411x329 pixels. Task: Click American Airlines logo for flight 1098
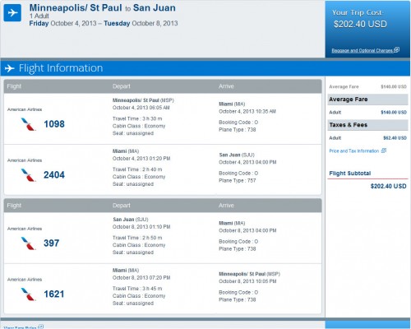coord(28,124)
